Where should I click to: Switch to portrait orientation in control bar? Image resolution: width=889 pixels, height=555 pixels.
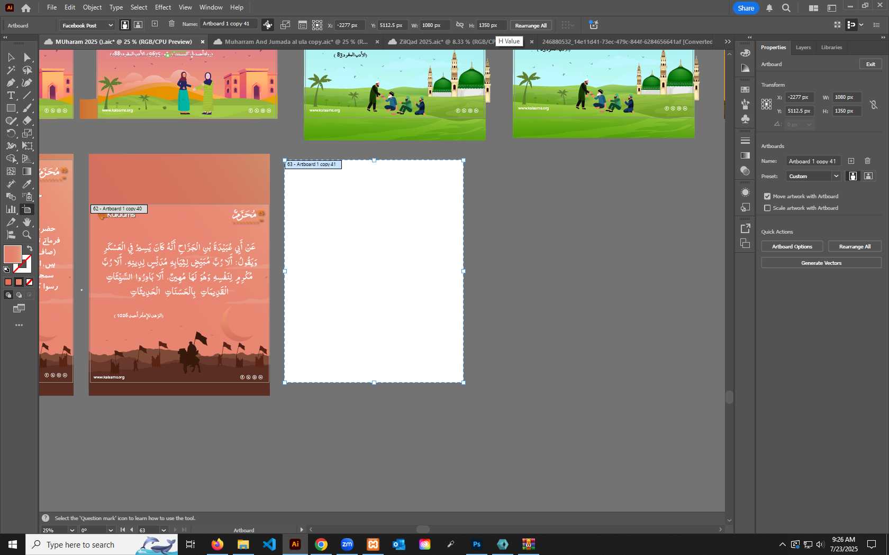click(124, 25)
